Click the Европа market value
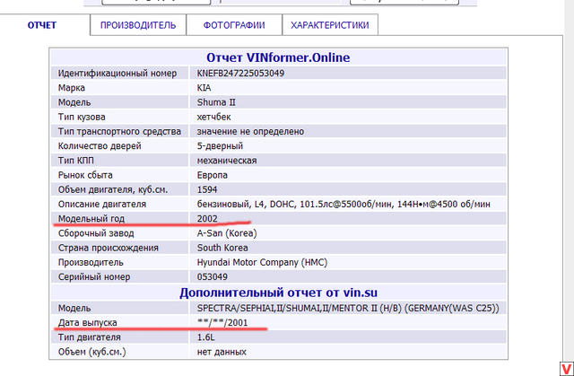 213,175
